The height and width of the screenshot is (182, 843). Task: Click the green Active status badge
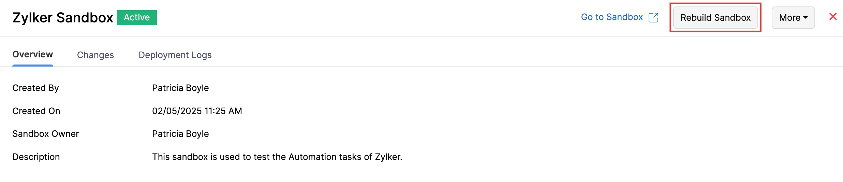point(137,17)
